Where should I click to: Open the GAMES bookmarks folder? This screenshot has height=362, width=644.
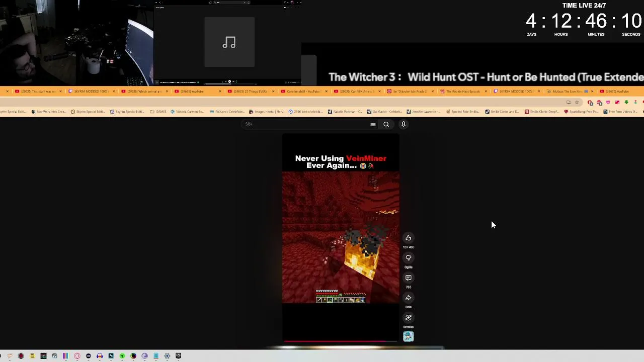tap(158, 112)
